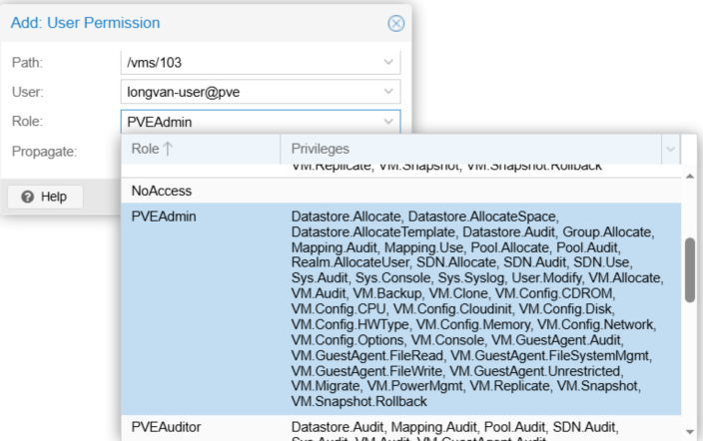Image resolution: width=703 pixels, height=441 pixels.
Task: Select the NoAccess role
Action: (400, 191)
